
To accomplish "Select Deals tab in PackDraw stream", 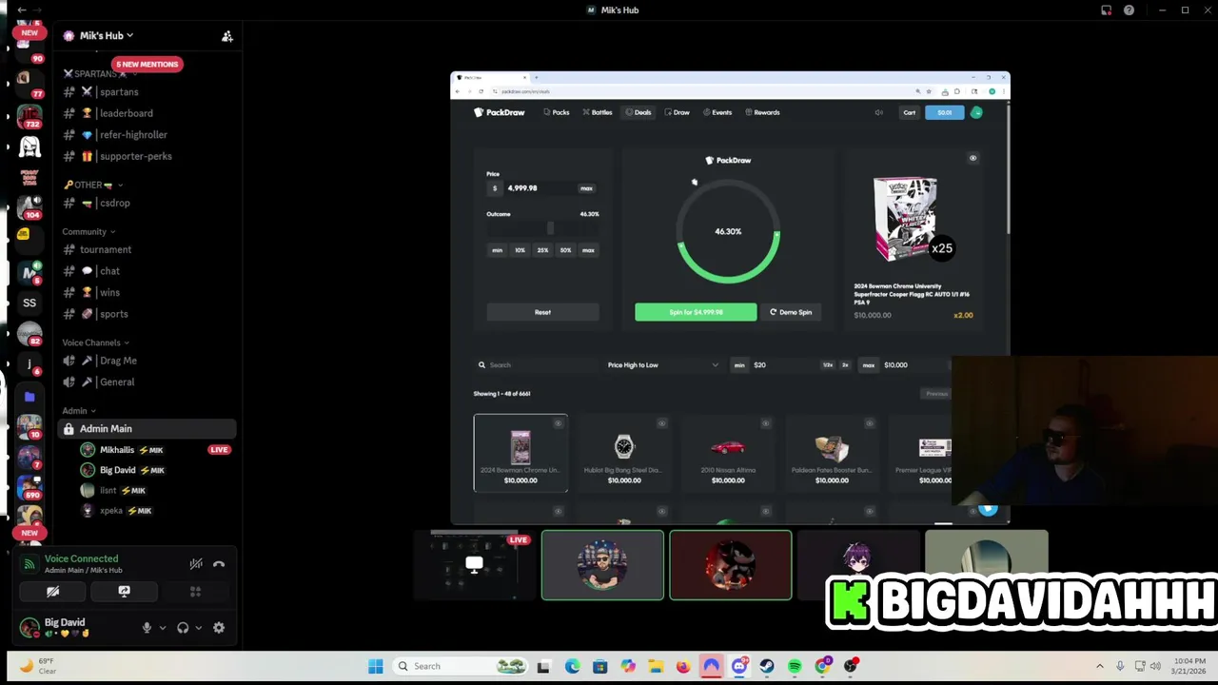I will coord(638,112).
